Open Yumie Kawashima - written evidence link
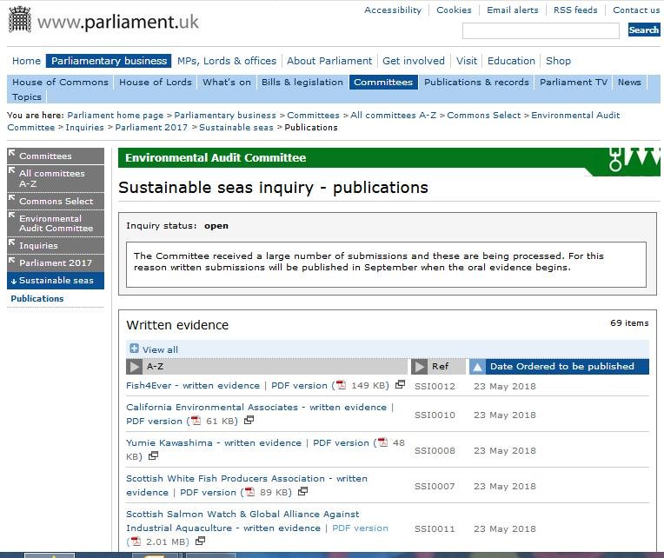Image resolution: width=664 pixels, height=558 pixels. (214, 443)
